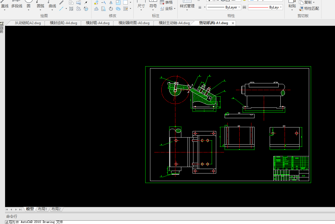Select the rotate tool icon

[x=111, y=8]
